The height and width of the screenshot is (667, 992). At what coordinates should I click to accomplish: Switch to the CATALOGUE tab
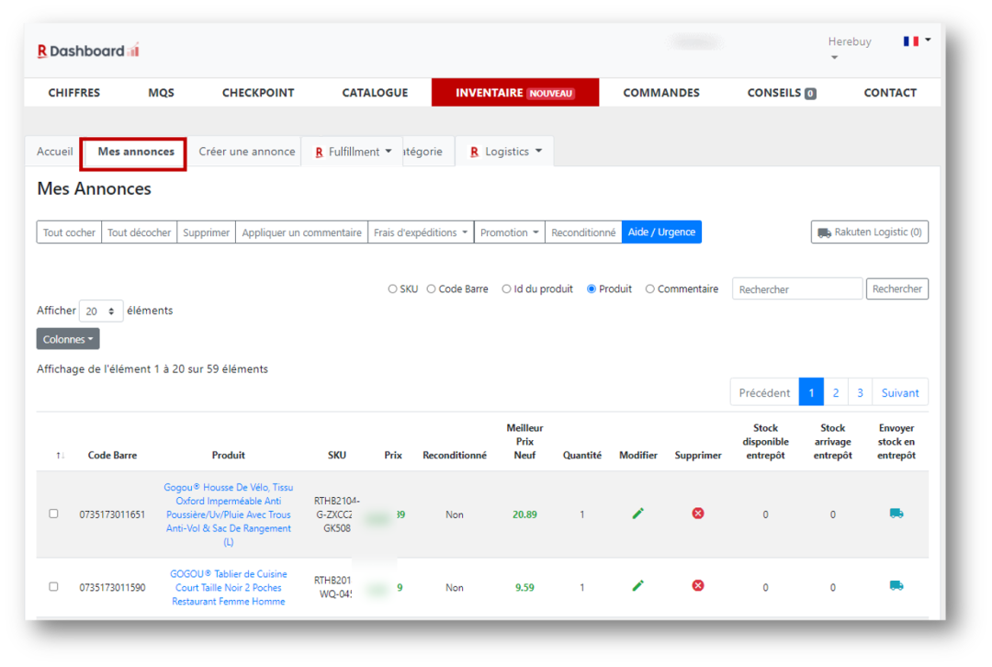375,92
